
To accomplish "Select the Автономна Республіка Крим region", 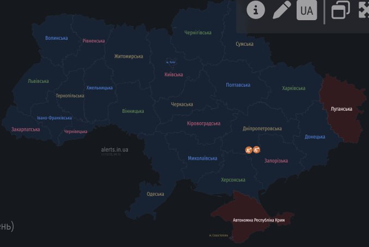I will click(x=259, y=220).
